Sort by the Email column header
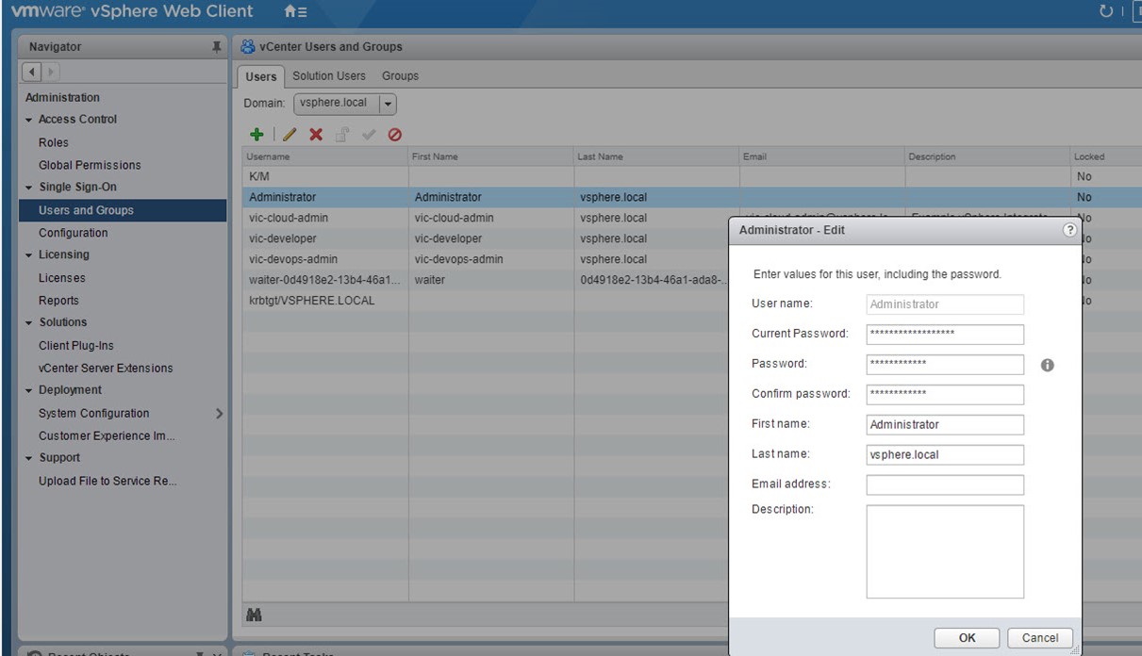This screenshot has height=656, width=1142. point(821,156)
